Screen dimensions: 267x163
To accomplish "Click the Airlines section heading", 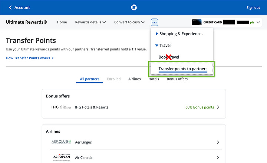I will pos(53,132).
